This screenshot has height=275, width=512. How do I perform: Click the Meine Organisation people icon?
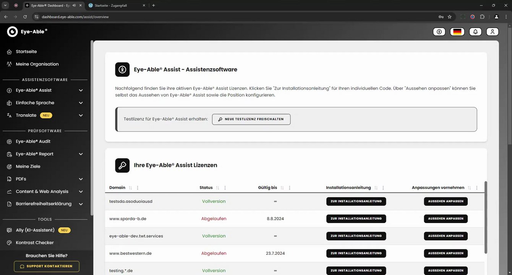pyautogui.click(x=9, y=64)
